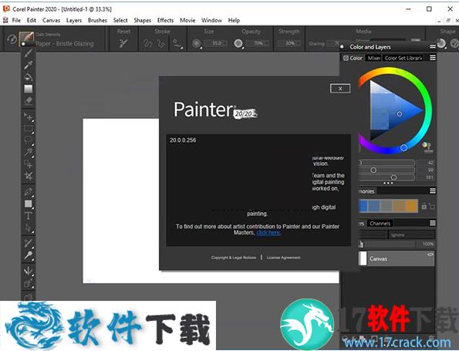Toggle visibility of the Canvas layer
This screenshot has height=351, width=459.
click(430, 255)
